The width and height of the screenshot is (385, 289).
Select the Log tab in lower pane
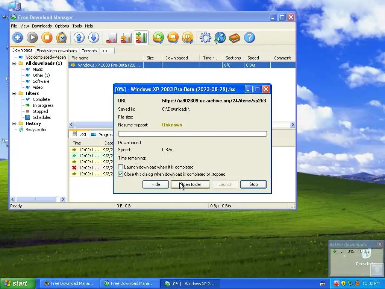(79, 134)
